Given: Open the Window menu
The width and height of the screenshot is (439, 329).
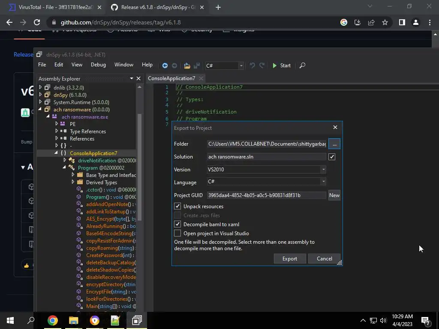Looking at the screenshot, I should pyautogui.click(x=124, y=65).
